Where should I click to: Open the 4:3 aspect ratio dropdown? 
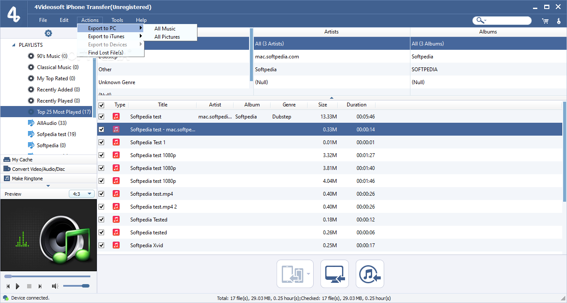tap(82, 194)
